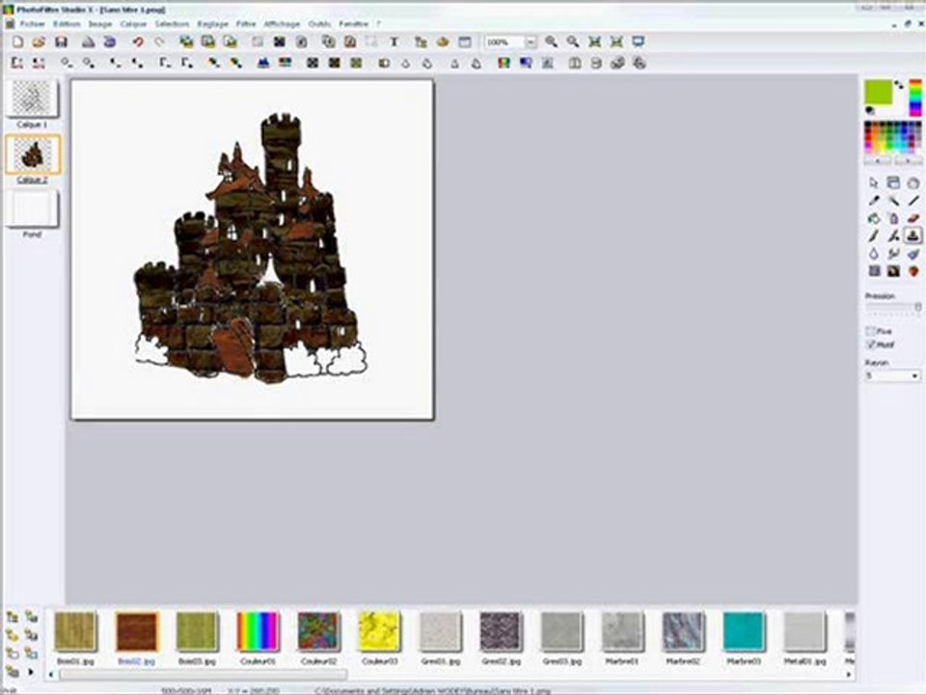Select the Fond background layer thumbnail
The image size is (926, 695).
click(x=33, y=208)
